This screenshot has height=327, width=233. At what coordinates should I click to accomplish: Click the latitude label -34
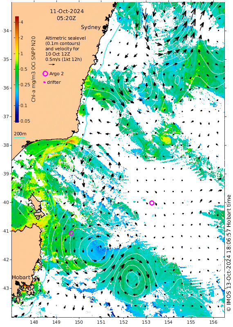pyautogui.click(x=6, y=31)
